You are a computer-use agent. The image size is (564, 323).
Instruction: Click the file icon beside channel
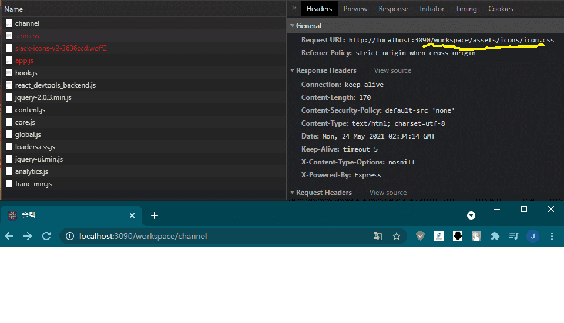[9, 23]
